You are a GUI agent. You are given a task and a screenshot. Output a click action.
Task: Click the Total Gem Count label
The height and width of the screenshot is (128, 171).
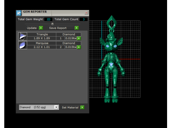pos(66,19)
